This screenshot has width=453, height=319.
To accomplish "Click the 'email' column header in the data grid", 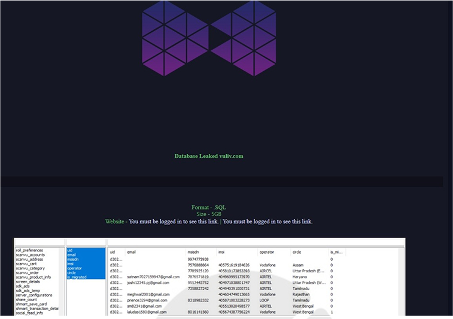I will (131, 252).
